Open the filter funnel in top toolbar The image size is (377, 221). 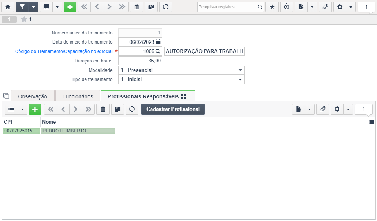(22, 7)
